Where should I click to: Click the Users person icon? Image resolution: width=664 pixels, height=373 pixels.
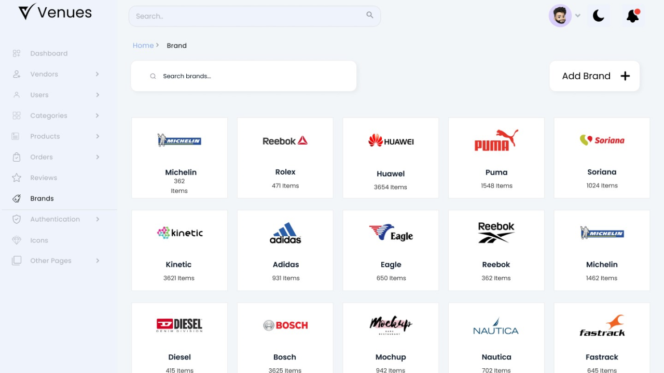point(17,95)
